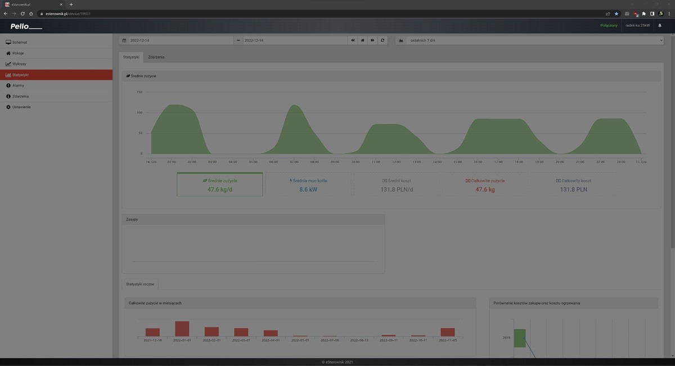The image size is (675, 366).
Task: Open the 'ostatnich 7 dni' range dropdown
Action: (534, 40)
